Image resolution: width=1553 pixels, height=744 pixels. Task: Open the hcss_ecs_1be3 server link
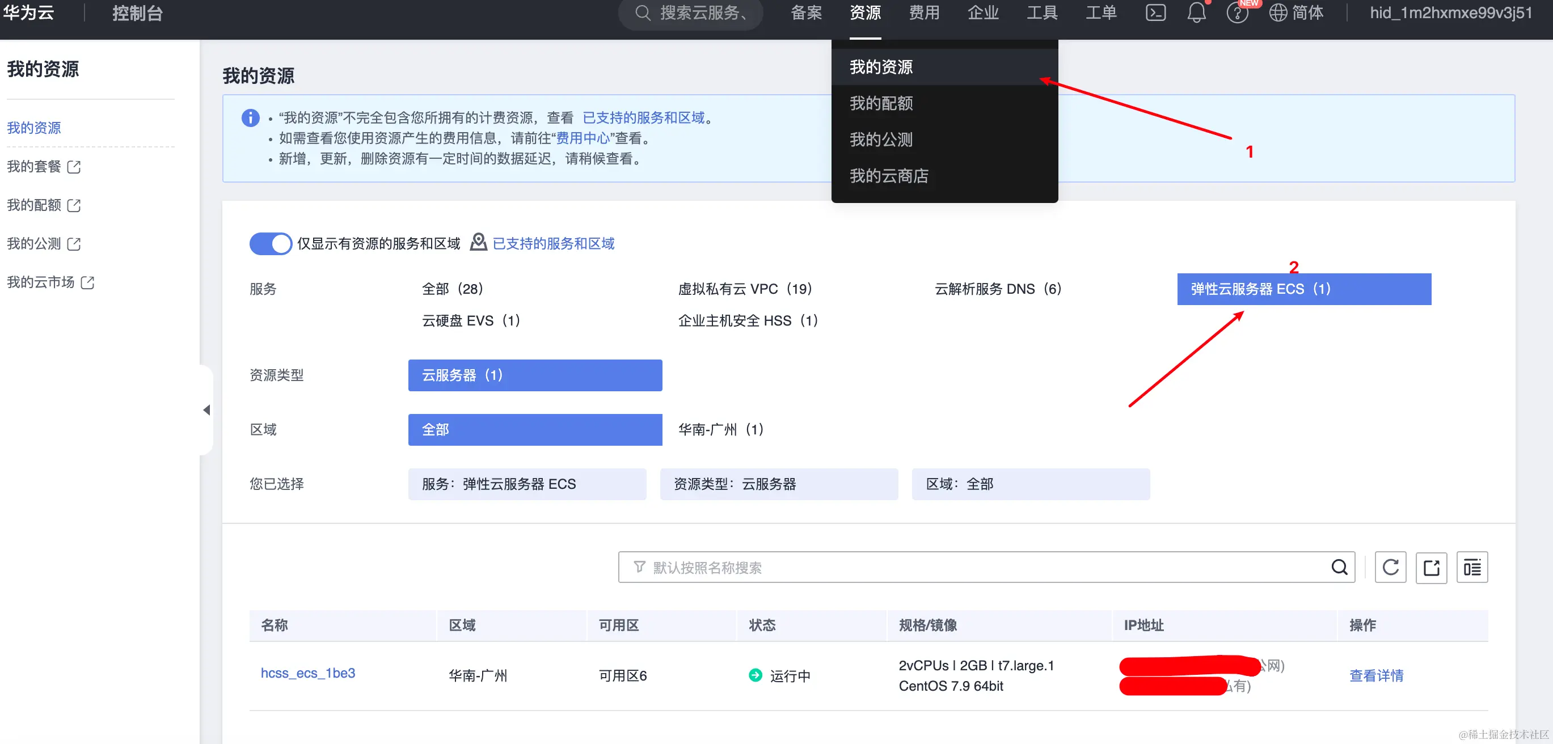click(x=307, y=673)
